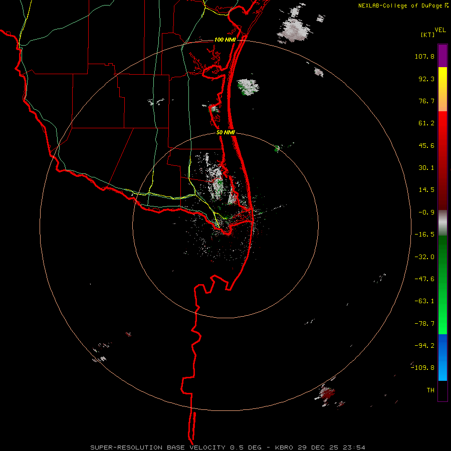Image resolution: width=451 pixels, height=451 pixels.
Task: Click the -32.0 velocity scale value
Action: pyautogui.click(x=424, y=257)
